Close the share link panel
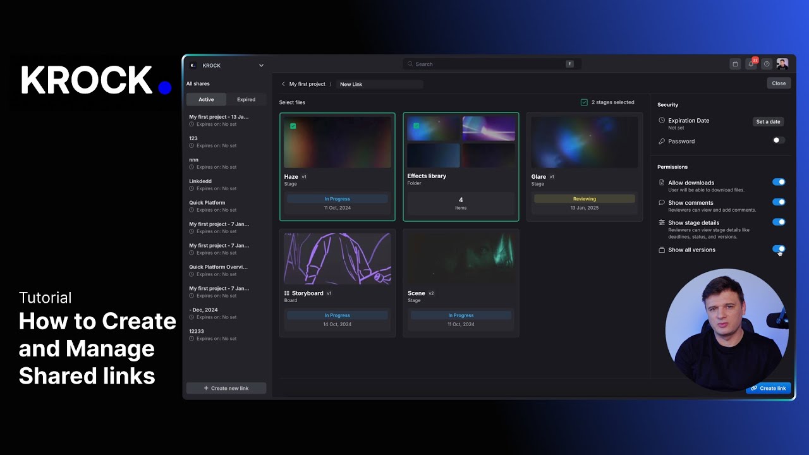809x455 pixels. [779, 83]
